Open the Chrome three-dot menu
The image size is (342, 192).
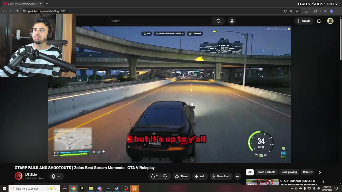(338, 11)
